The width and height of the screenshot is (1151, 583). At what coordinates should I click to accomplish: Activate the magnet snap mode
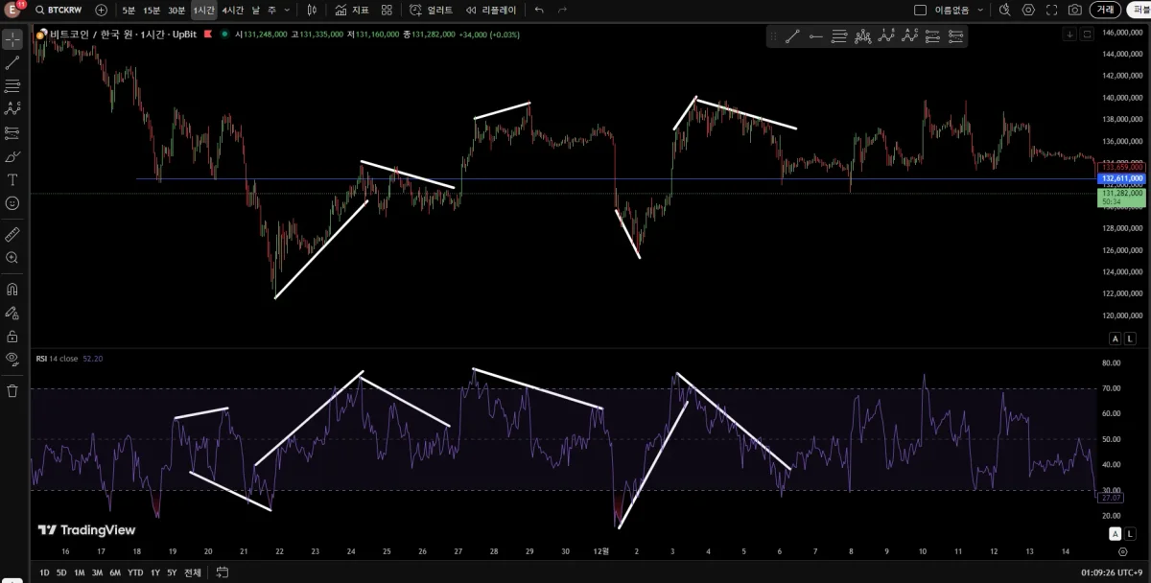click(12, 289)
